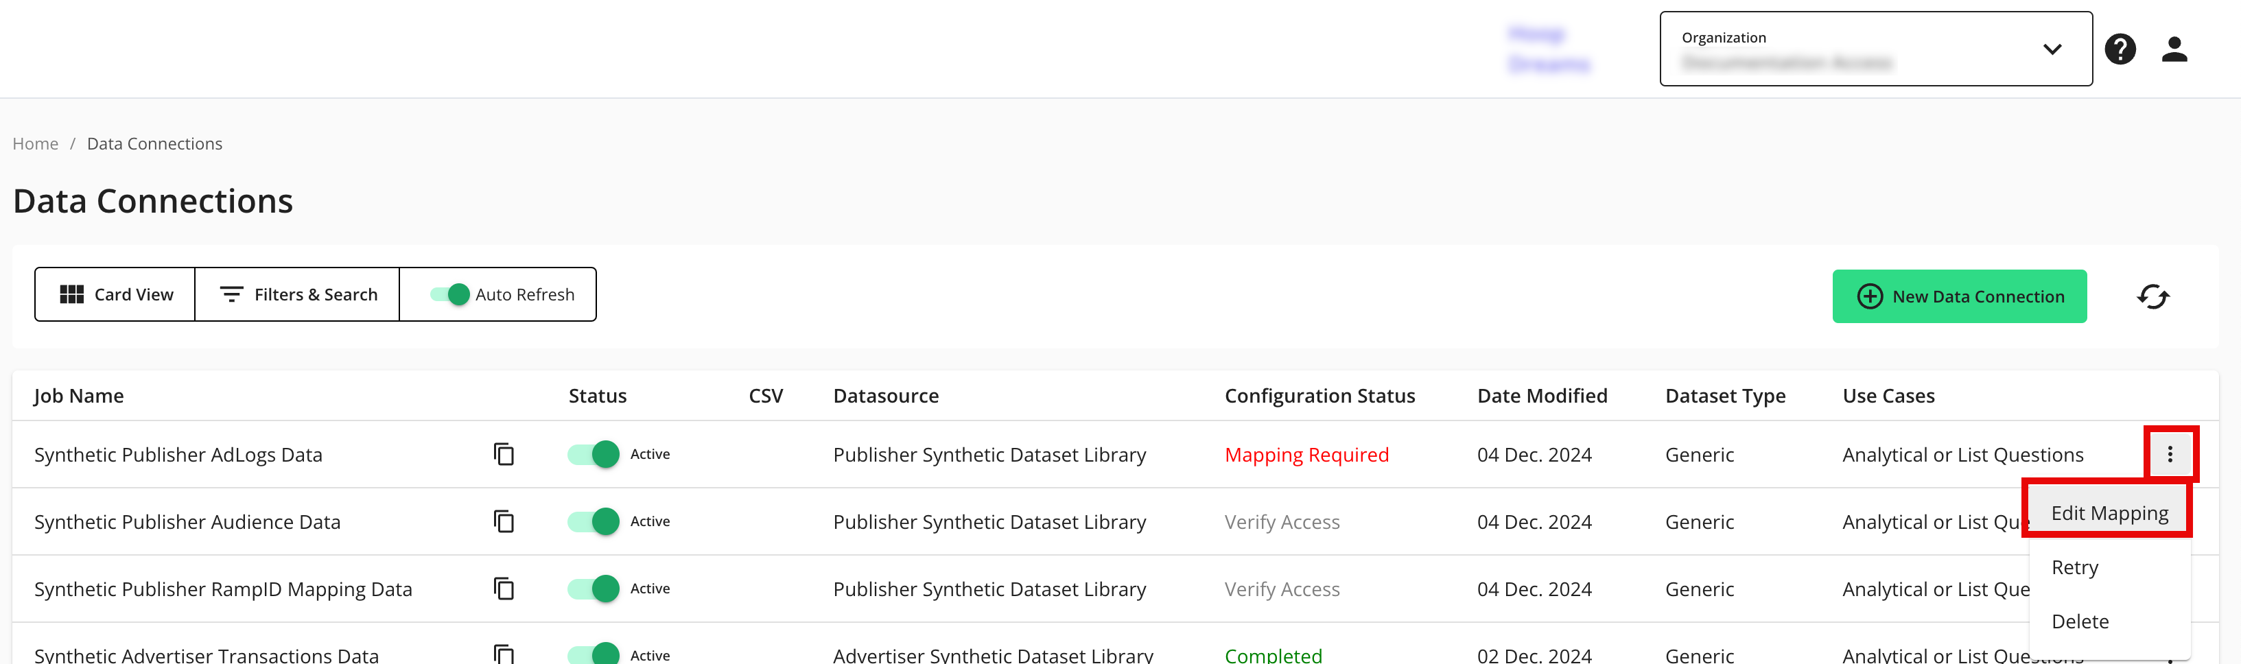Open Filters & Search panel
The width and height of the screenshot is (2241, 664).
(298, 295)
